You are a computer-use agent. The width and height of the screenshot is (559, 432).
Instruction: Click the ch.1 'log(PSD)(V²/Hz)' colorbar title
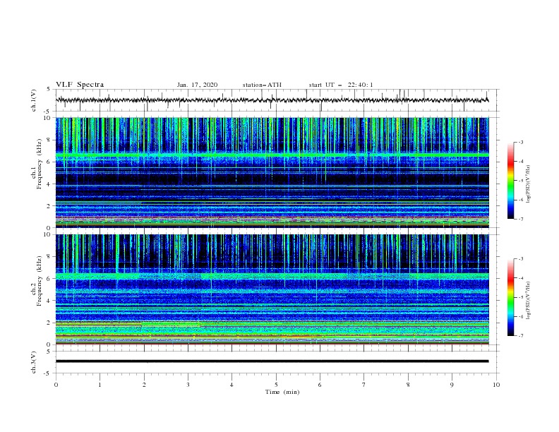[x=529, y=184]
